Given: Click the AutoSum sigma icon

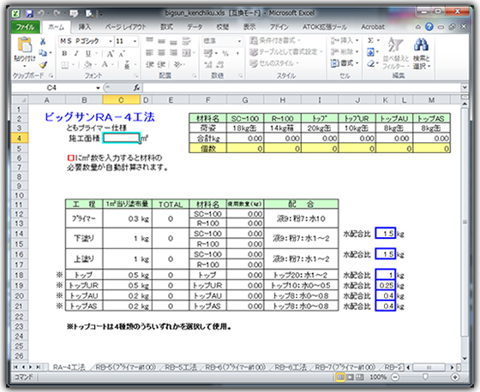Looking at the screenshot, I should coord(370,40).
